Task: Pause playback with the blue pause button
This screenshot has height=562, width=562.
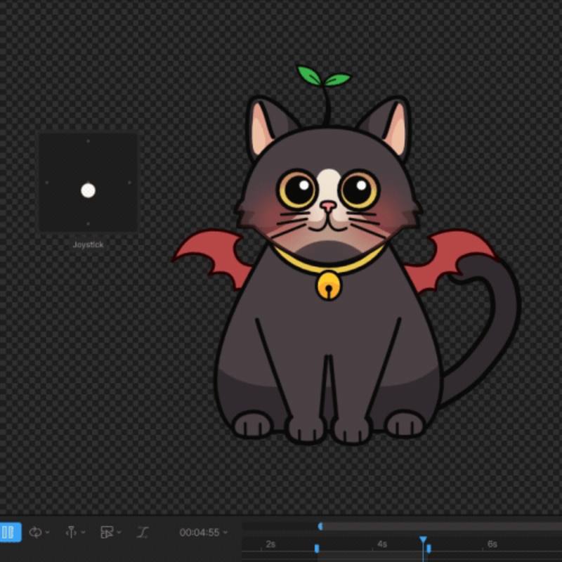Action: (x=10, y=532)
